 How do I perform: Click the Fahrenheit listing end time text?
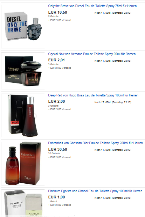(113, 150)
